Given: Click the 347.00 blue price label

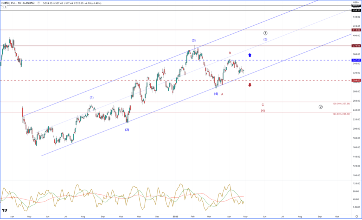Looking at the screenshot, I should [356, 60].
